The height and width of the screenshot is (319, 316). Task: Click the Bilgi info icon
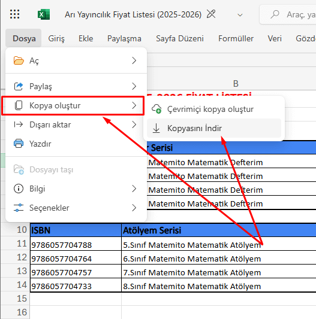[19, 189]
